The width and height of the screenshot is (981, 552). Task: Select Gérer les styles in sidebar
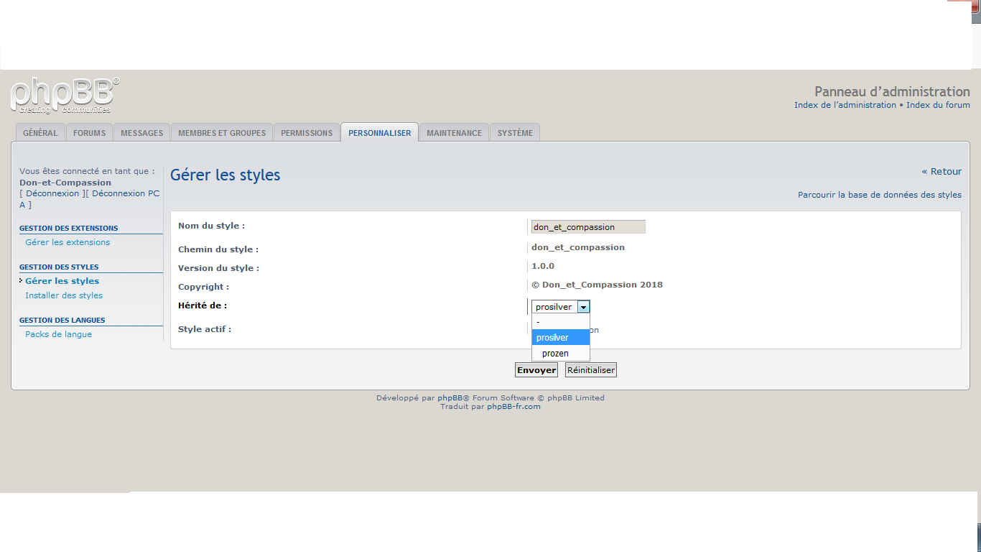[x=62, y=281]
